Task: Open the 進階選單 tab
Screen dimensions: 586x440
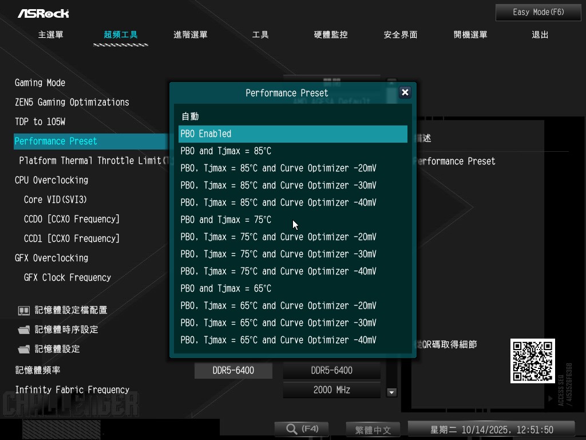Action: pyautogui.click(x=191, y=34)
